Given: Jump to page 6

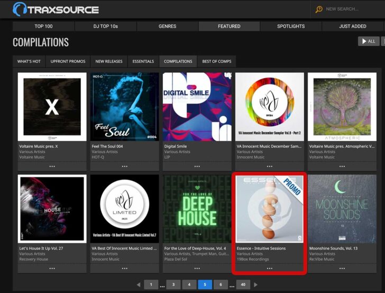Looking at the screenshot, I should pos(221,285).
